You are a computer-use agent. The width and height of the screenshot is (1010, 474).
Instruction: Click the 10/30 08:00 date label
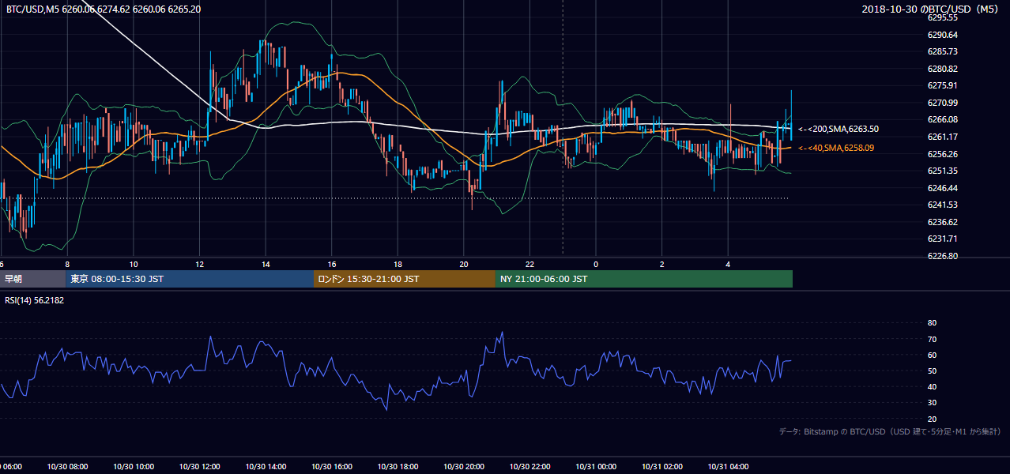point(66,467)
